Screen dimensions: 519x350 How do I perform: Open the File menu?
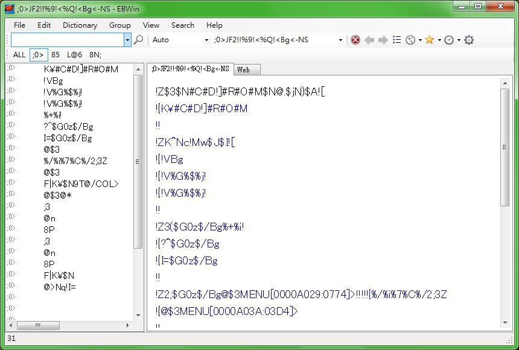[x=19, y=25]
